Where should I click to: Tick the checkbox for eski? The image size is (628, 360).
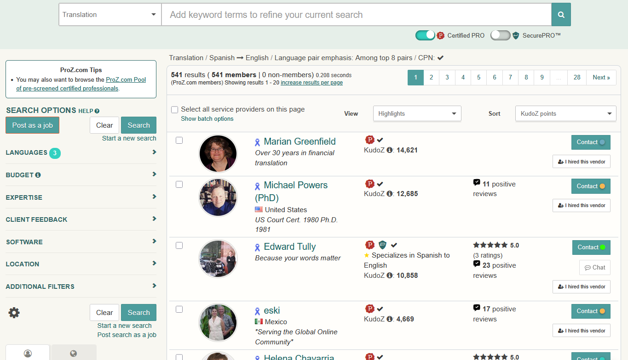179,309
